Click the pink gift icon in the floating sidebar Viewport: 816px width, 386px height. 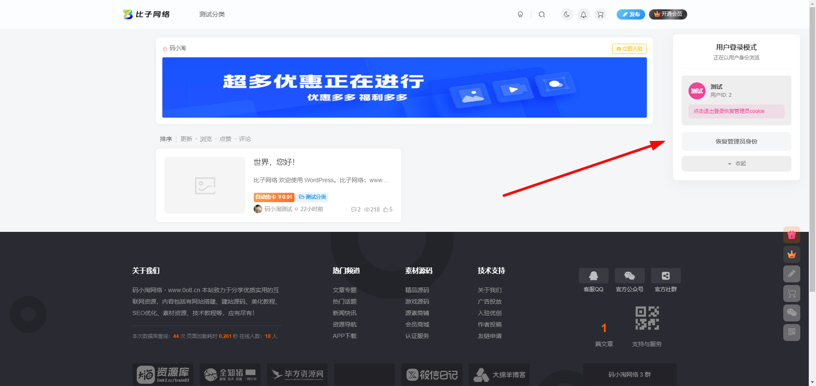pos(791,234)
